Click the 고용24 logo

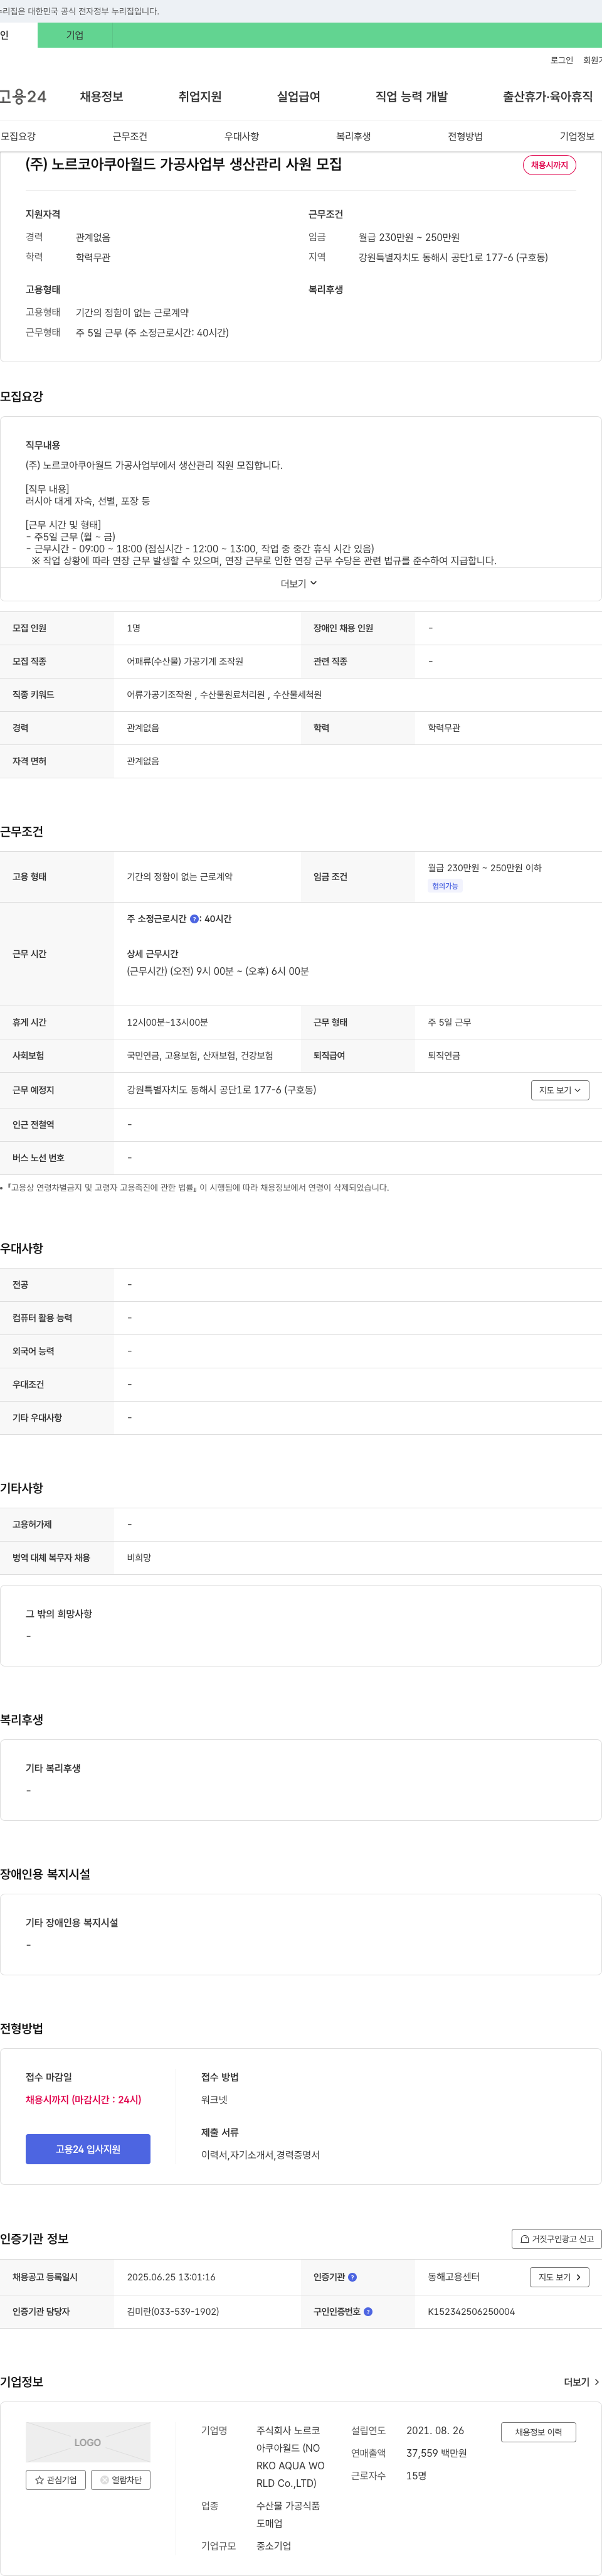pyautogui.click(x=23, y=97)
